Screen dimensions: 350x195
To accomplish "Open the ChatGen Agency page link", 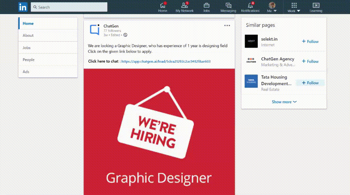I will click(278, 59).
